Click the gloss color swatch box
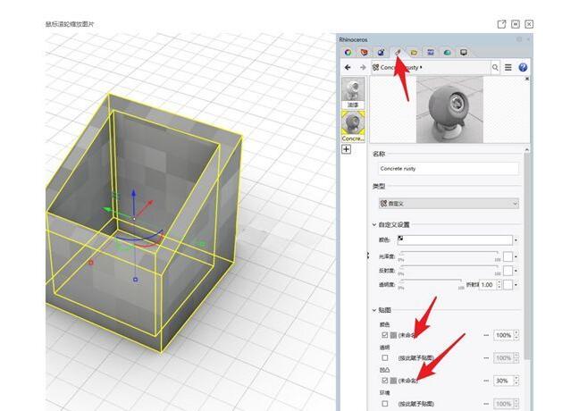Image resolution: width=579 pixels, height=411 pixels. point(508,256)
